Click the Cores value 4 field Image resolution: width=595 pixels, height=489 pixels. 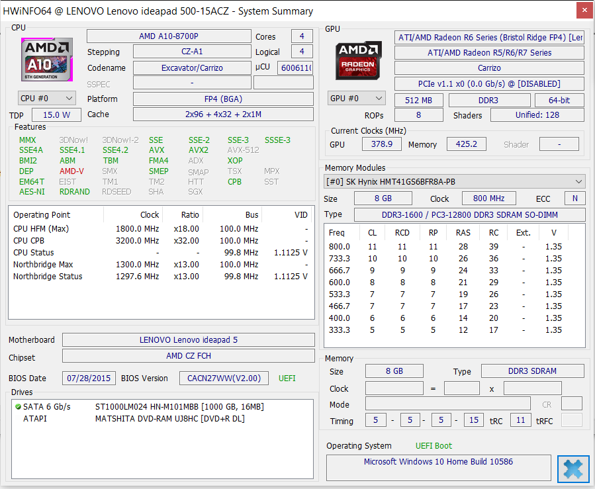302,36
